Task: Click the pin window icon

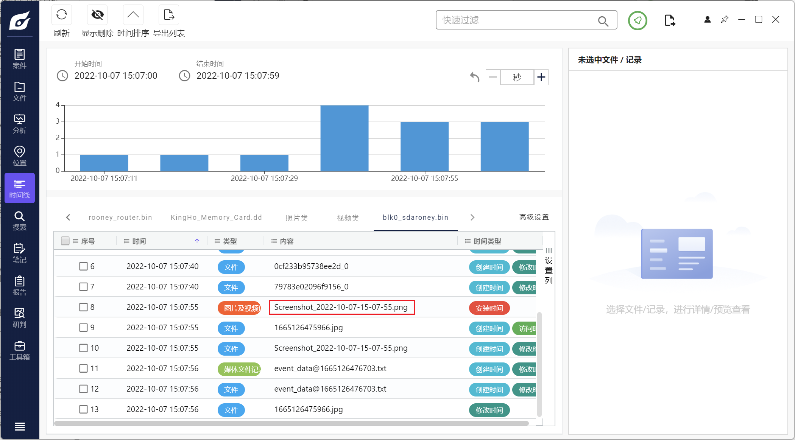Action: (725, 20)
